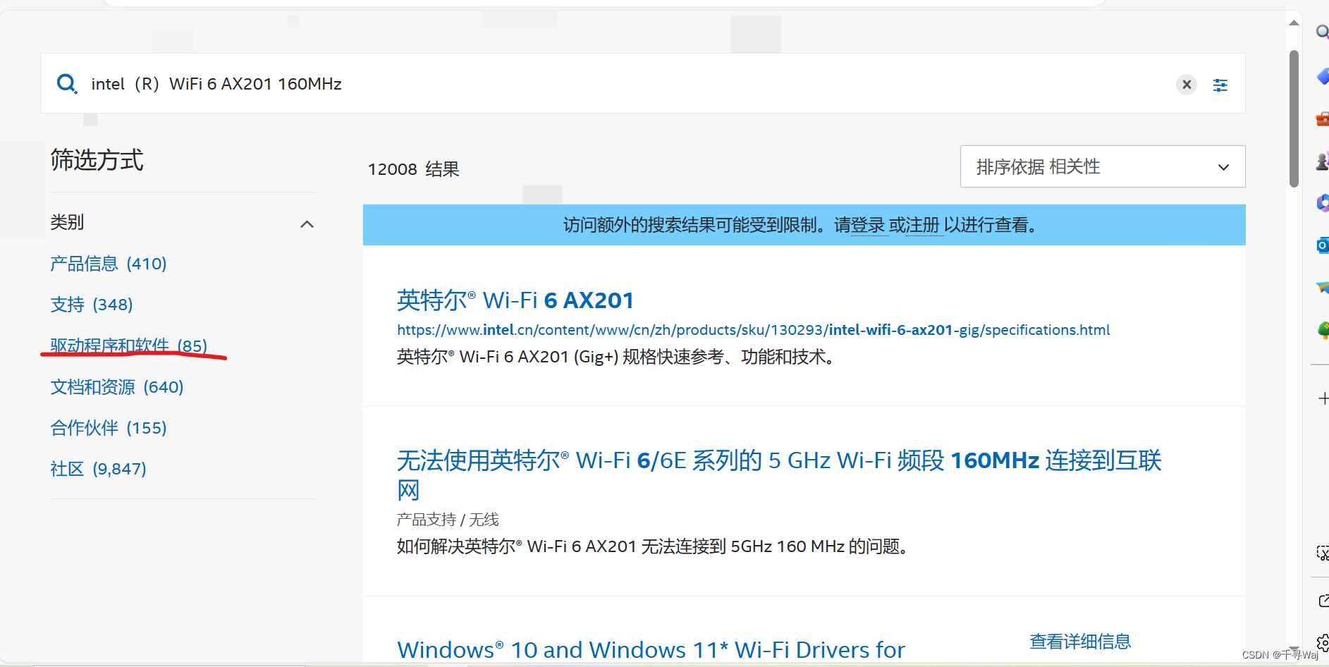This screenshot has height=667, width=1329.
Task: Click the 登录 link in banner
Action: point(868,226)
